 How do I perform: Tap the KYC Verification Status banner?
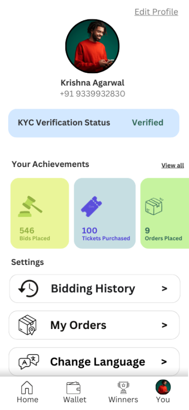pyautogui.click(x=94, y=123)
